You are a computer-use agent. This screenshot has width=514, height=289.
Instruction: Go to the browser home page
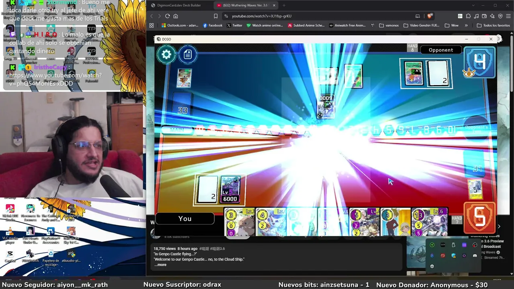point(175,16)
